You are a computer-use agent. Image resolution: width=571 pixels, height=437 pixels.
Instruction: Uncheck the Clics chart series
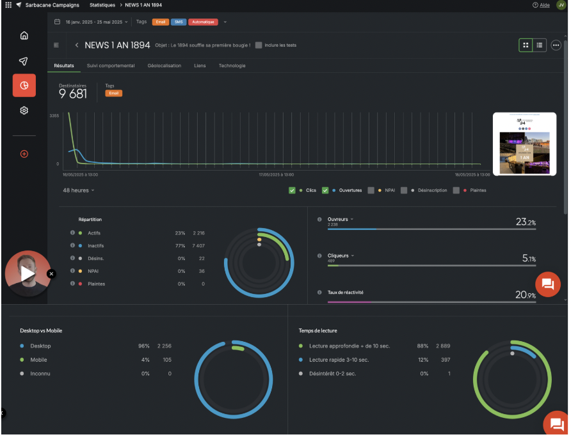point(292,190)
